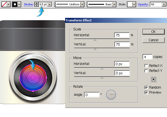Screen dimensions: 167x117
Task: Click the Move Vertical slider handle
Action: coord(102,78)
